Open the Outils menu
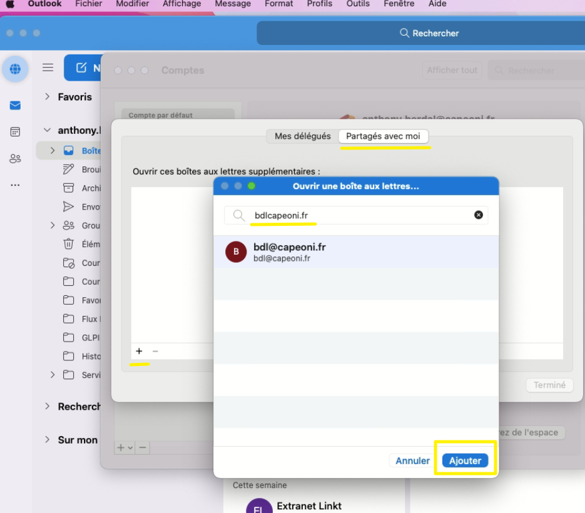 click(x=358, y=4)
